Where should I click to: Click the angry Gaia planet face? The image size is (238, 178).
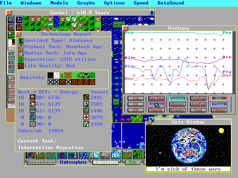click(189, 146)
